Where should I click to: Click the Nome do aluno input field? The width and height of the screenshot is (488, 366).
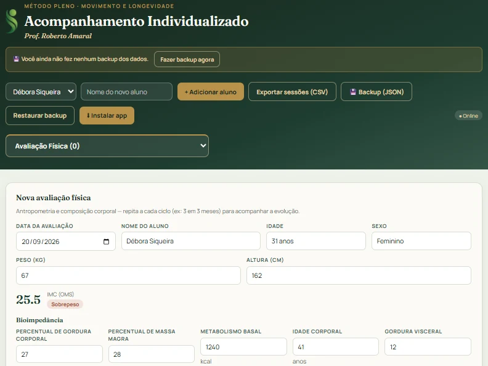191,241
